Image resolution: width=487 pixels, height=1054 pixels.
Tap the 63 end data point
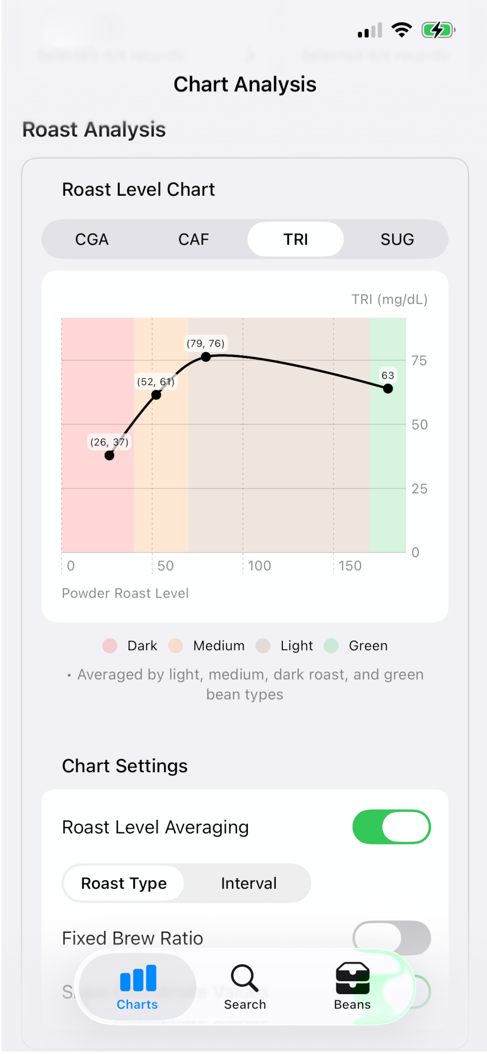tap(388, 388)
